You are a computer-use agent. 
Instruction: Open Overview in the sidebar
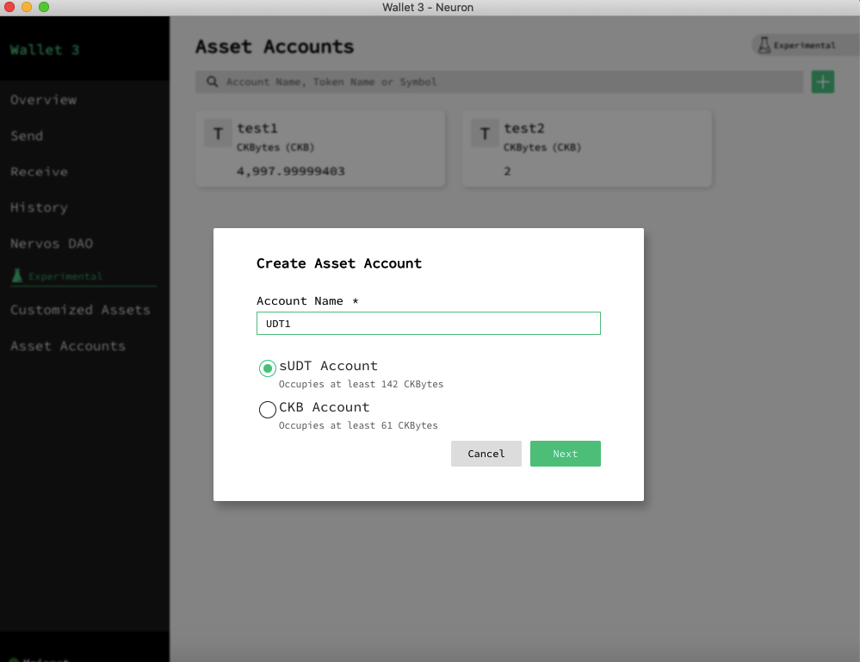coord(44,100)
